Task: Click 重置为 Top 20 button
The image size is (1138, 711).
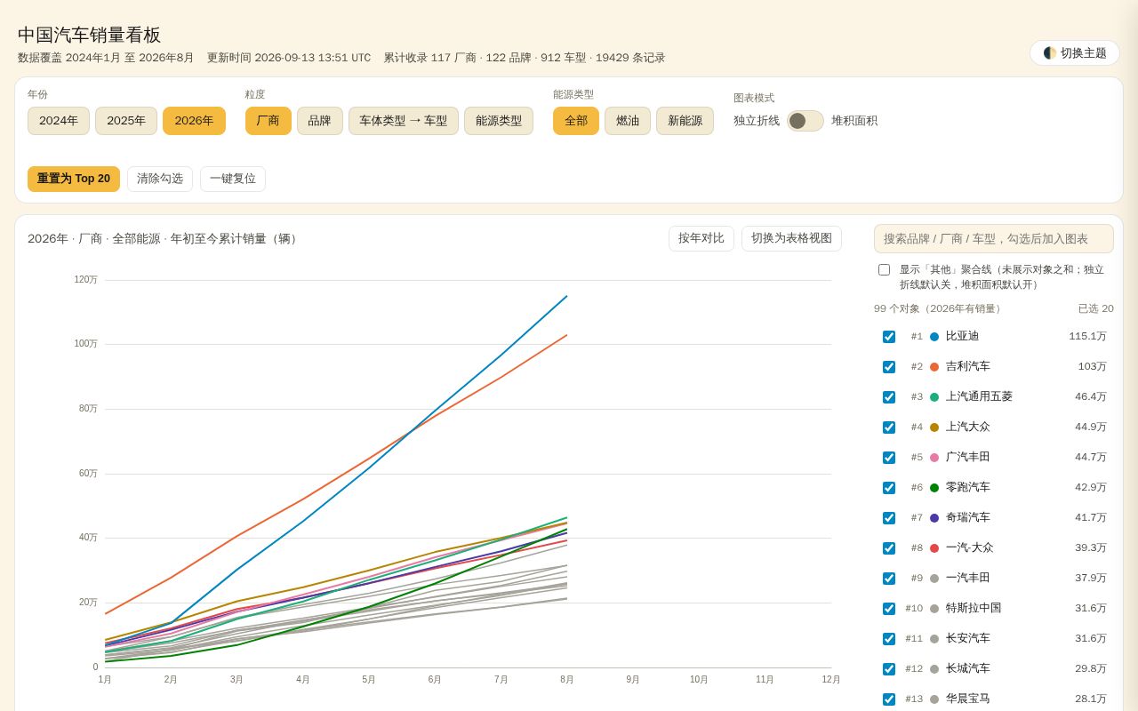Action: tap(74, 179)
